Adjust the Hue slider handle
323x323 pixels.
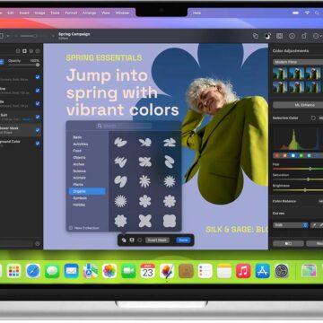tap(310, 169)
